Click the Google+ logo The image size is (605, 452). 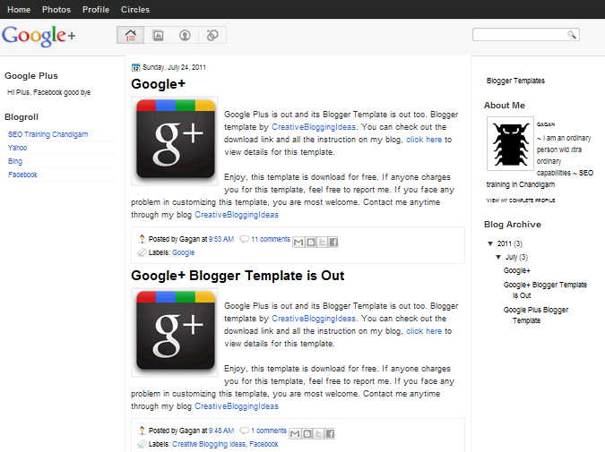point(39,36)
